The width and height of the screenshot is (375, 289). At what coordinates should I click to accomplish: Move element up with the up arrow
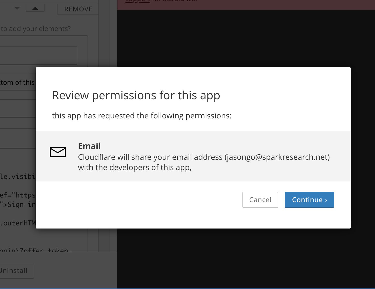coord(35,8)
